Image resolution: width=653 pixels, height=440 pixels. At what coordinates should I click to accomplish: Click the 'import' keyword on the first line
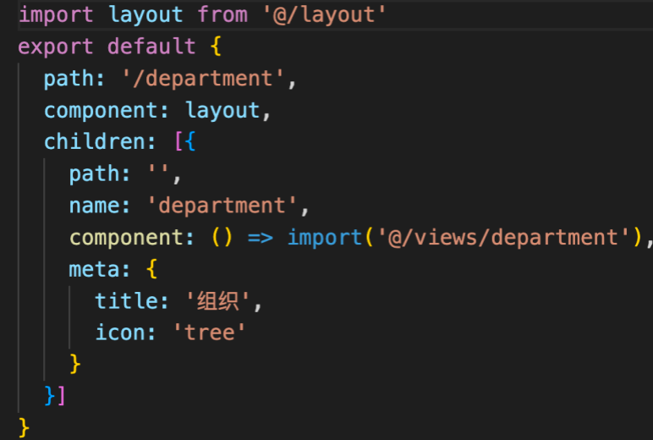click(56, 15)
